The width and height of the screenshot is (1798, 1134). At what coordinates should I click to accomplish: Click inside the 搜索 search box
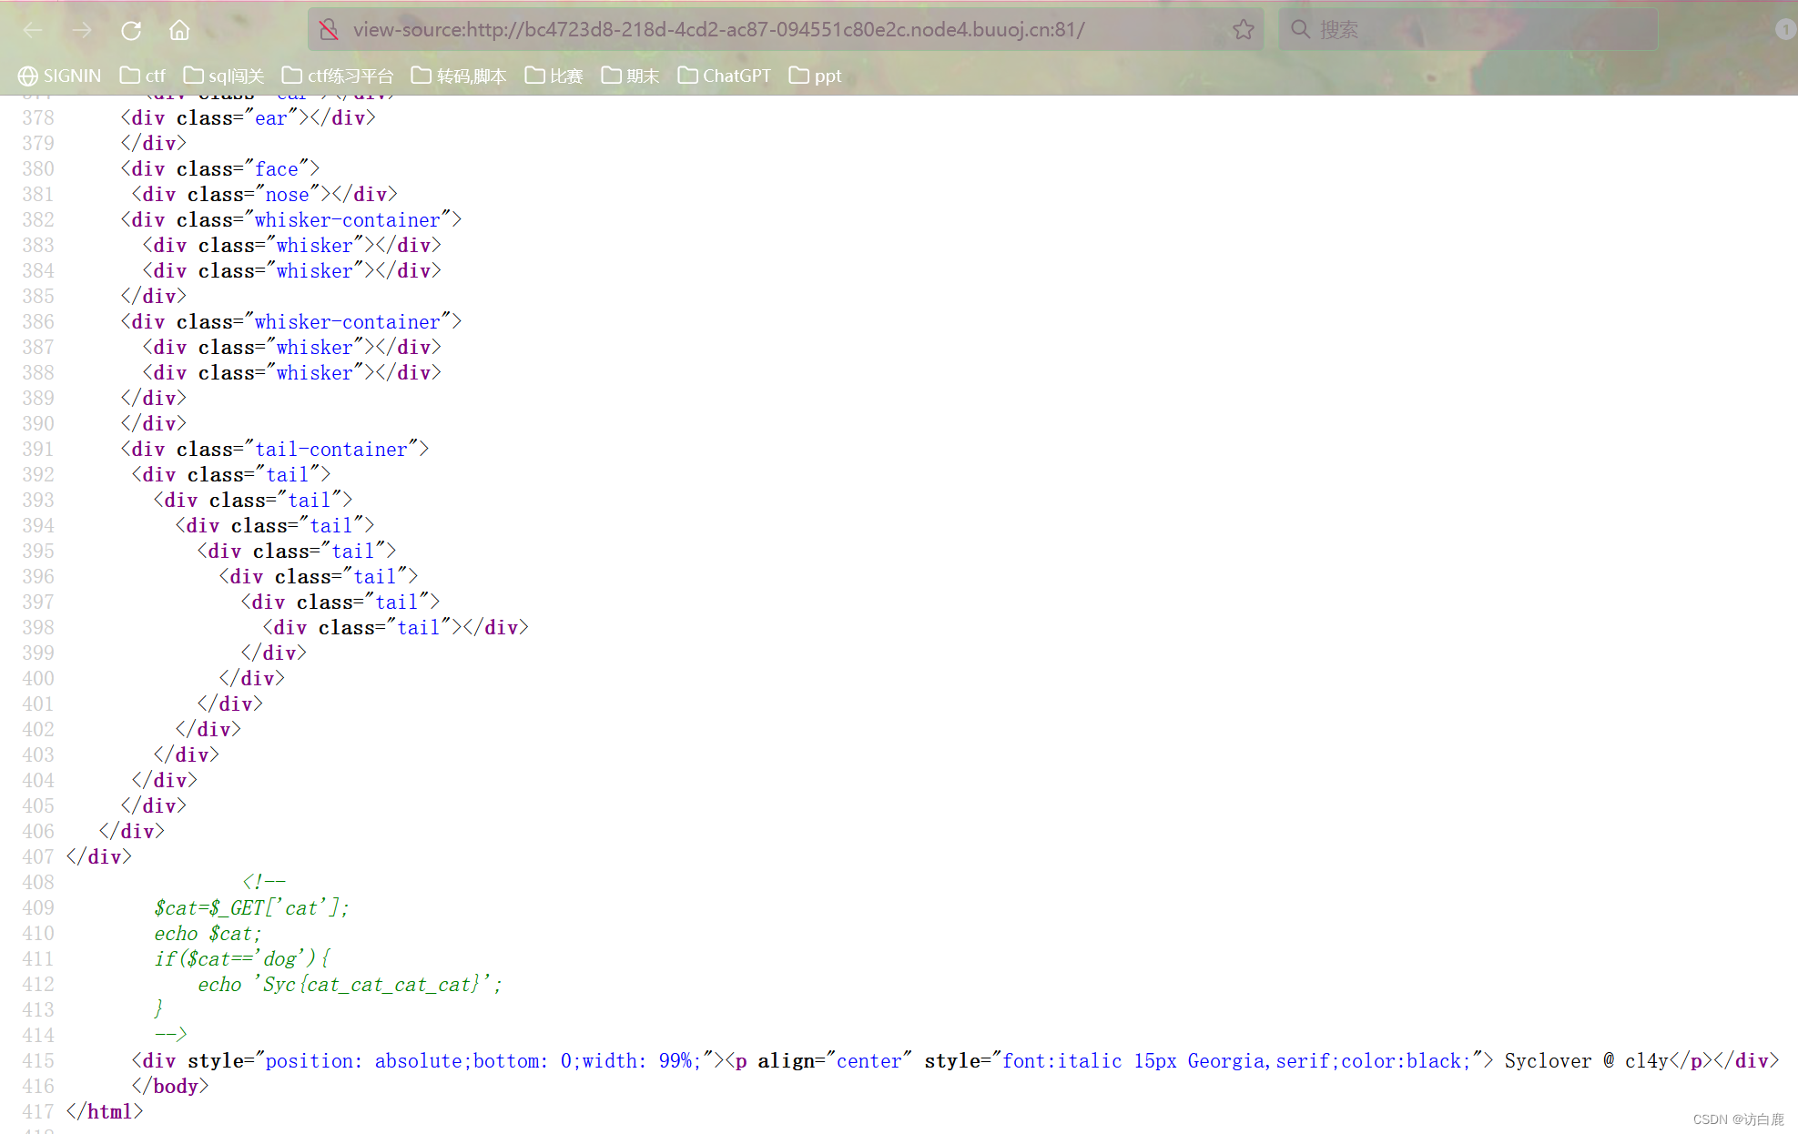coord(1411,29)
